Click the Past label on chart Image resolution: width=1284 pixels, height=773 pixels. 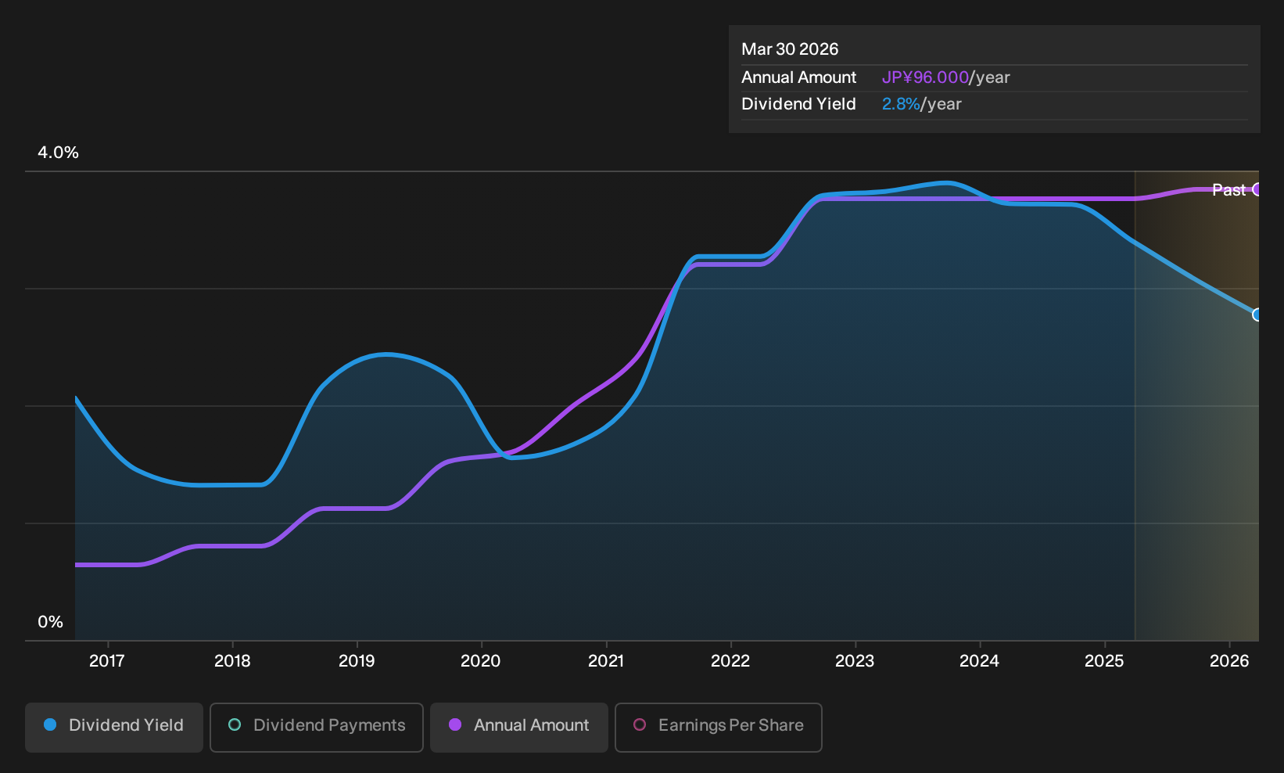(x=1228, y=189)
